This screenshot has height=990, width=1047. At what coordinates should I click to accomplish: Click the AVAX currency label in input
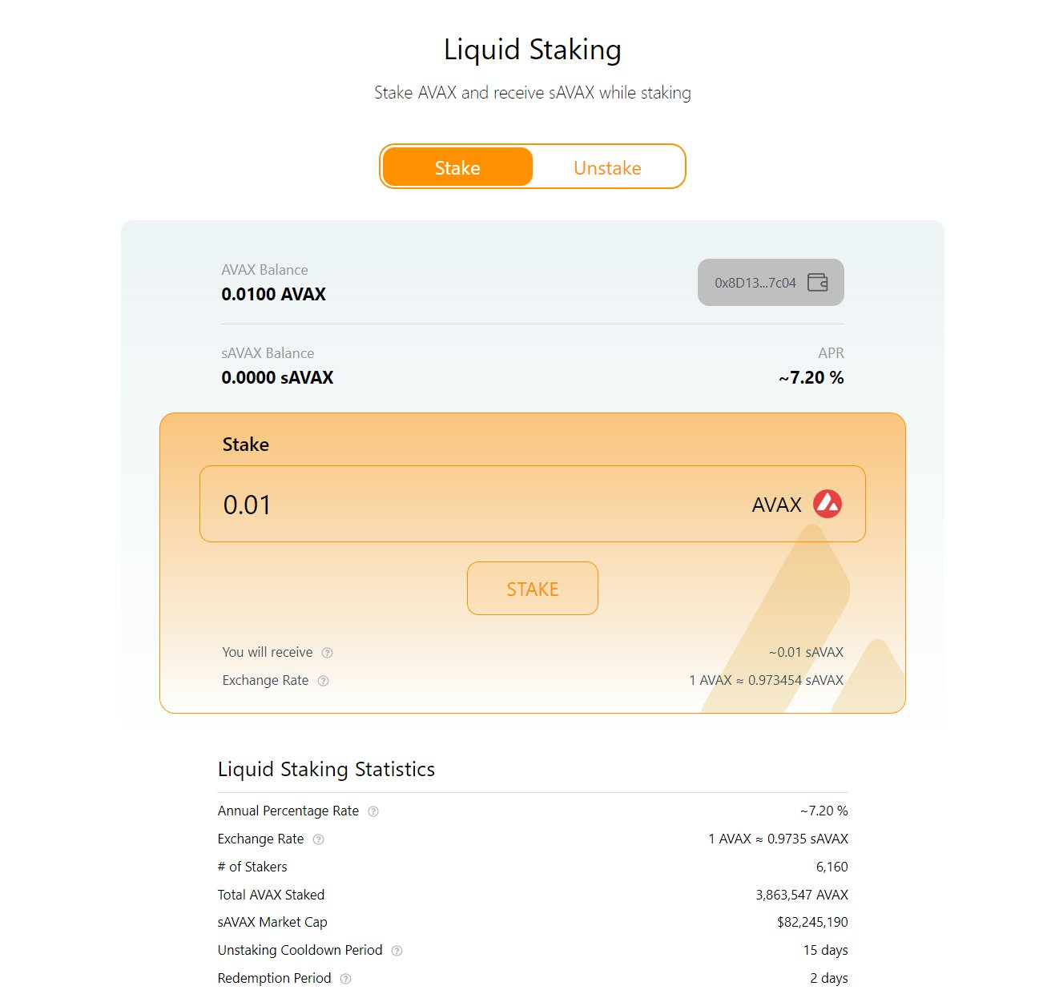tap(776, 505)
